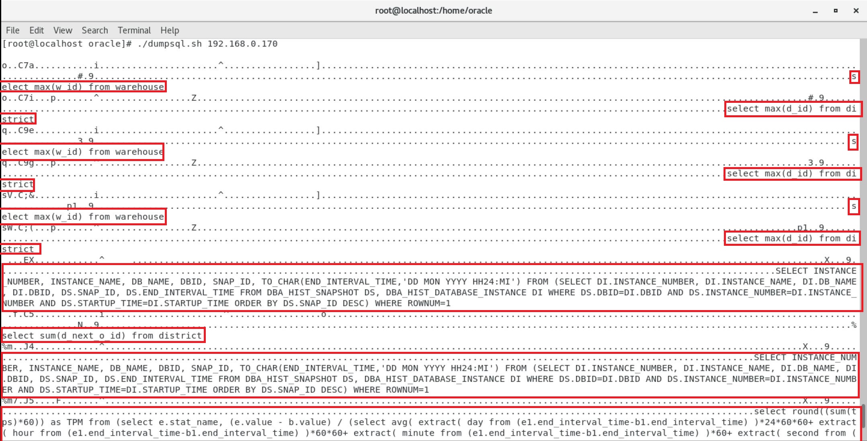Open the Edit menu
867x441 pixels.
pyautogui.click(x=36, y=31)
